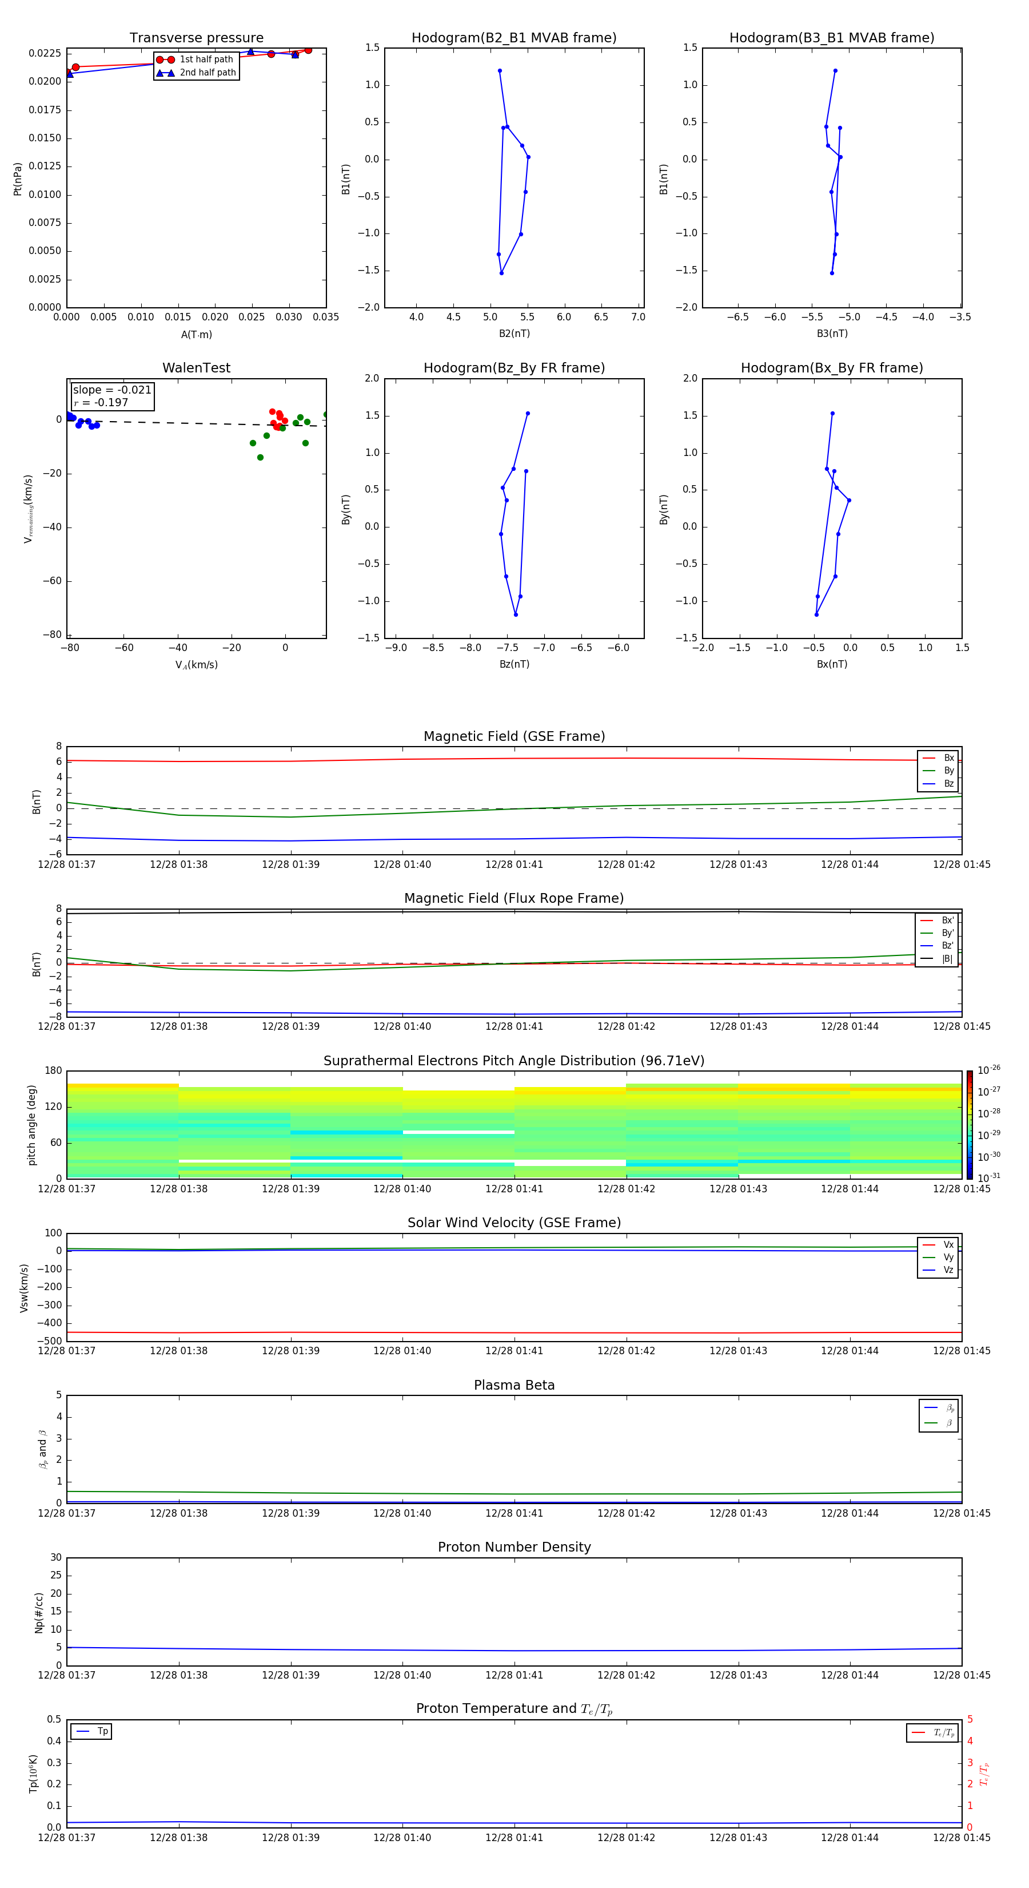Image resolution: width=1029 pixels, height=1888 pixels.
Task: Click the 'WalenTest' plot title
Action: 196,368
